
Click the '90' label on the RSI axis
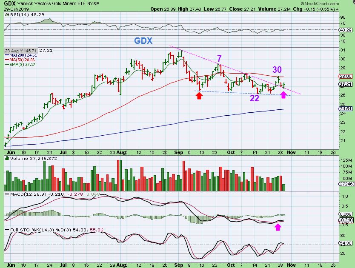coord(343,17)
